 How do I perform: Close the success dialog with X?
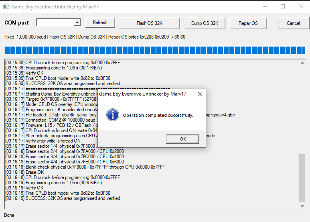click(x=200, y=94)
